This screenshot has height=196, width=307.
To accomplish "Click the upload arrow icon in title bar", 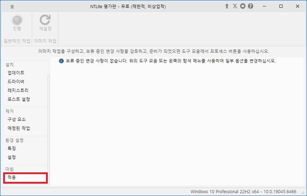I will click(x=227, y=6).
